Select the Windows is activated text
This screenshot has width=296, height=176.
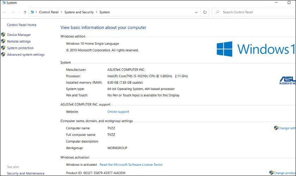[x=81, y=165]
